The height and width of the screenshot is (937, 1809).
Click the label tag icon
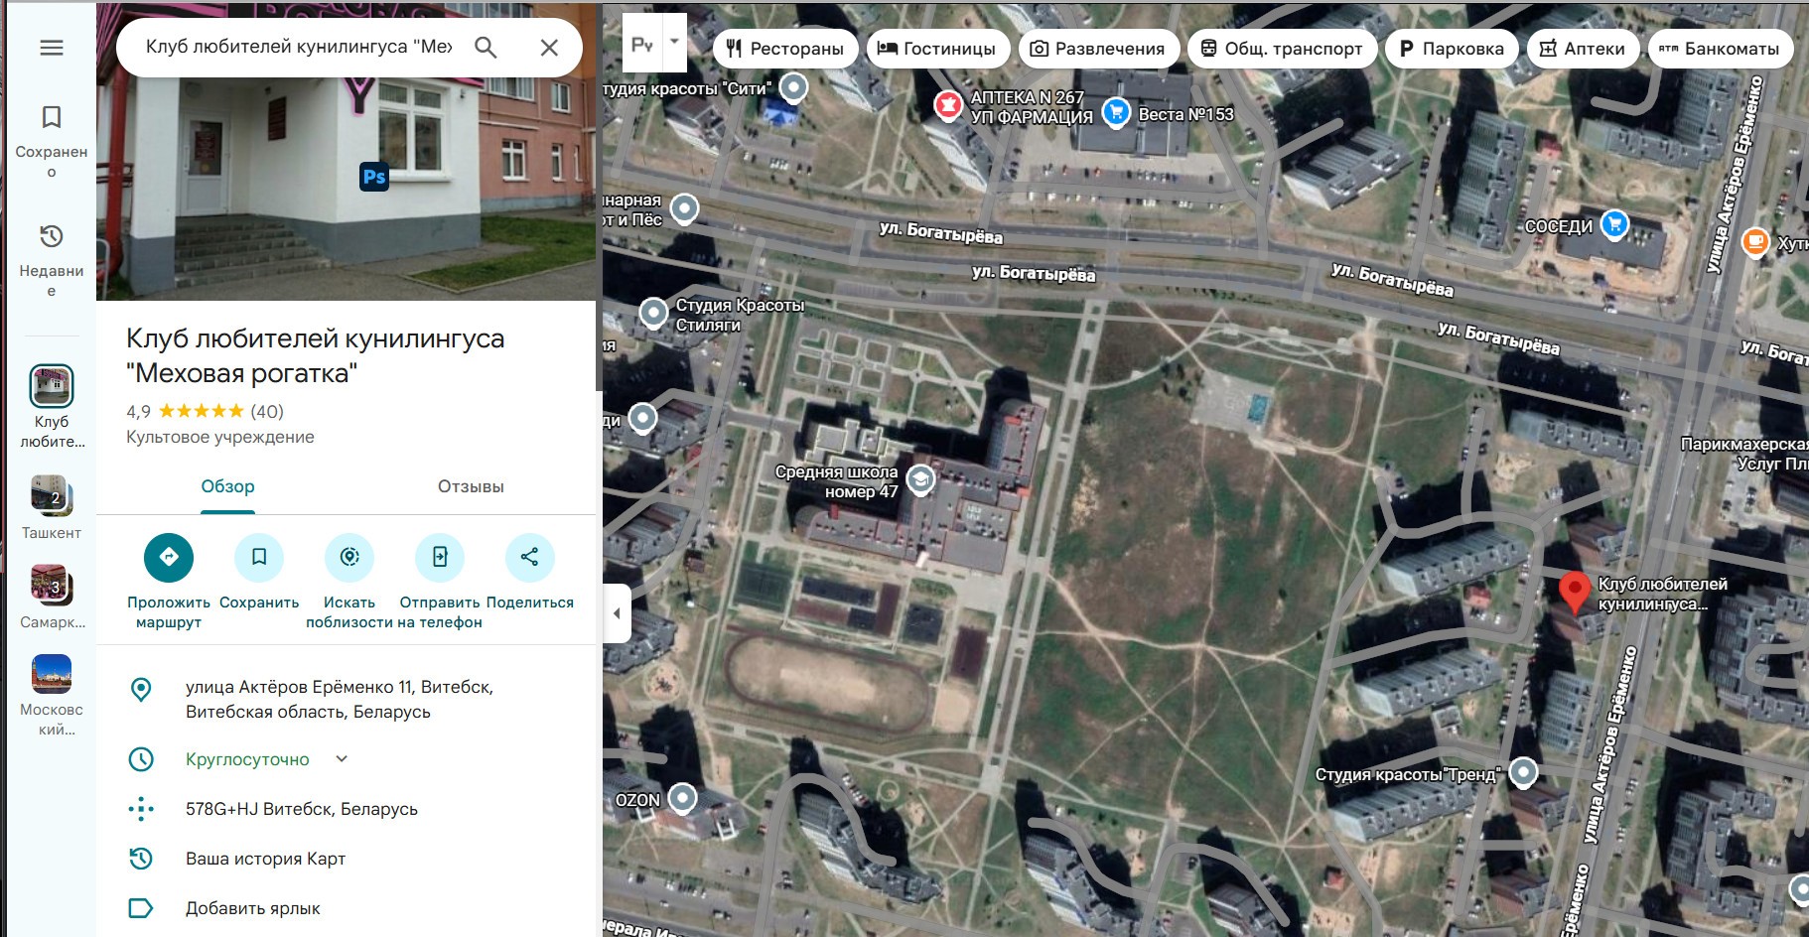pos(141,908)
